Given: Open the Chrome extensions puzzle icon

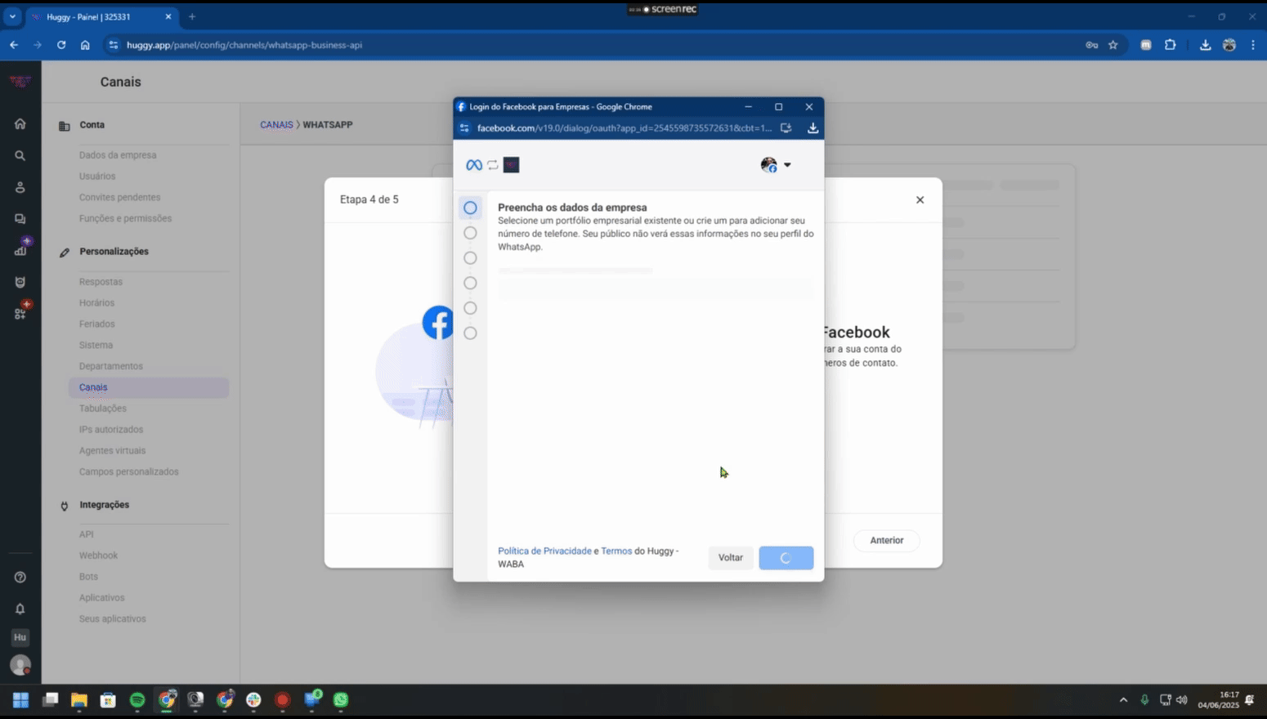Looking at the screenshot, I should [1170, 45].
